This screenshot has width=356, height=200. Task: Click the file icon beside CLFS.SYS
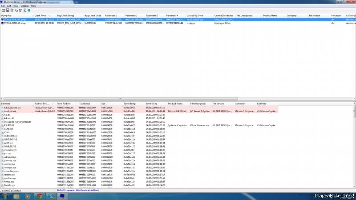pyautogui.click(x=3, y=129)
